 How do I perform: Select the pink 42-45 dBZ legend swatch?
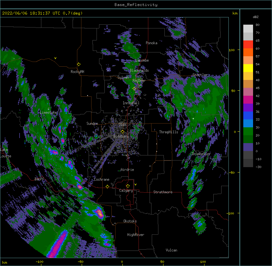point(248,92)
